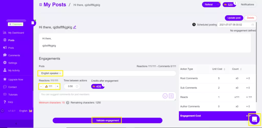This screenshot has height=128, width=262.
Task: Click the Update post button
Action: pos(234,18)
